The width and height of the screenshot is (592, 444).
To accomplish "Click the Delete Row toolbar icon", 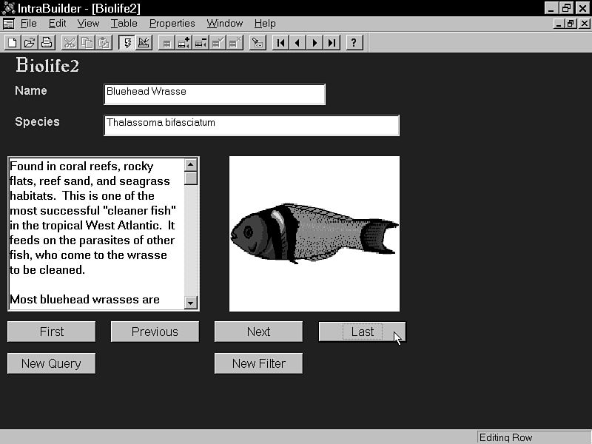I will tap(201, 42).
